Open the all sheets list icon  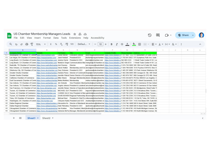pos(20,118)
